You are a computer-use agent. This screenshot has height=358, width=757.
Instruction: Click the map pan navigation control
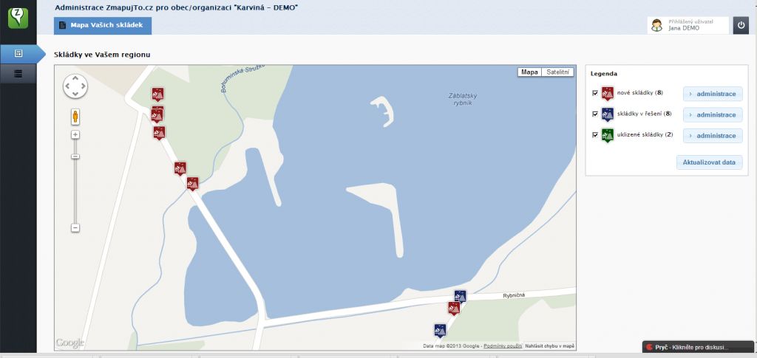[x=75, y=86]
